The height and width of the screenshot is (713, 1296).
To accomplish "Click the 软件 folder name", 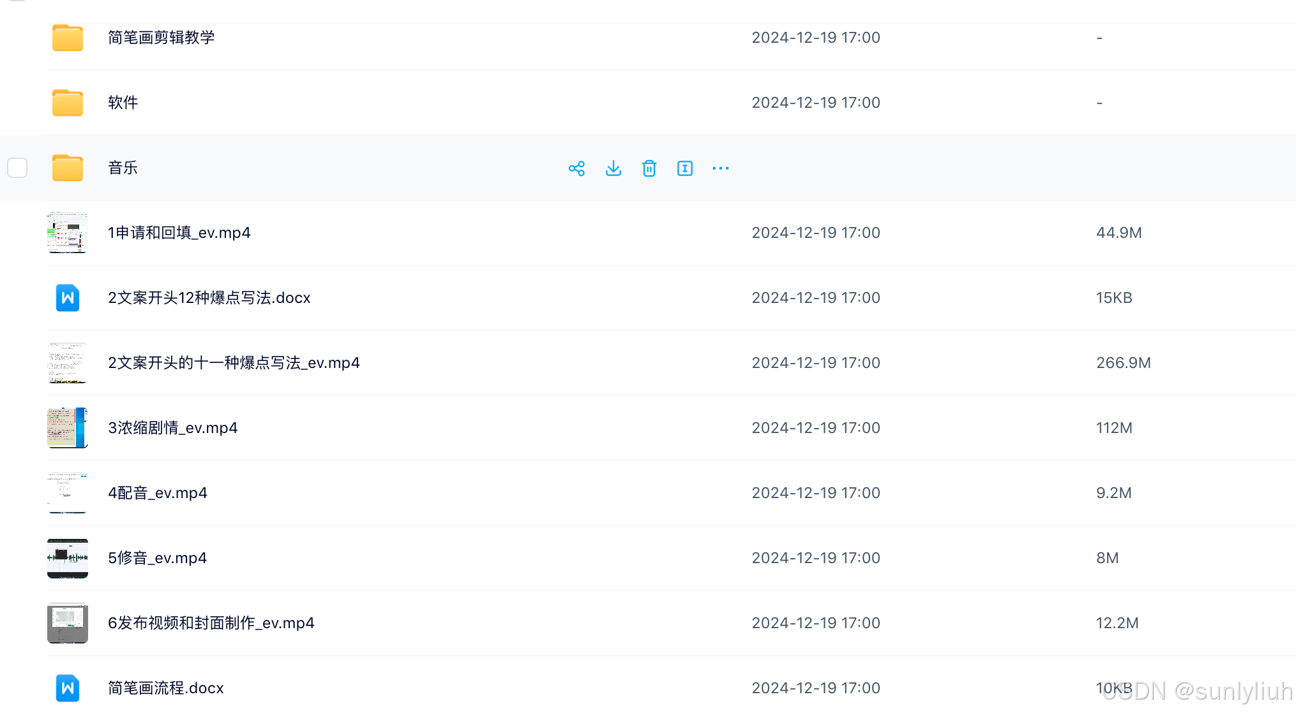I will pos(123,103).
